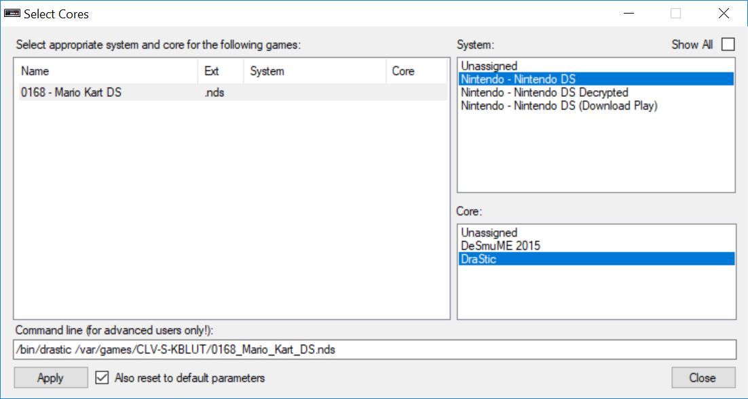Viewport: 748px width, 399px height.
Task: Sort by the System column header
Action: 314,71
